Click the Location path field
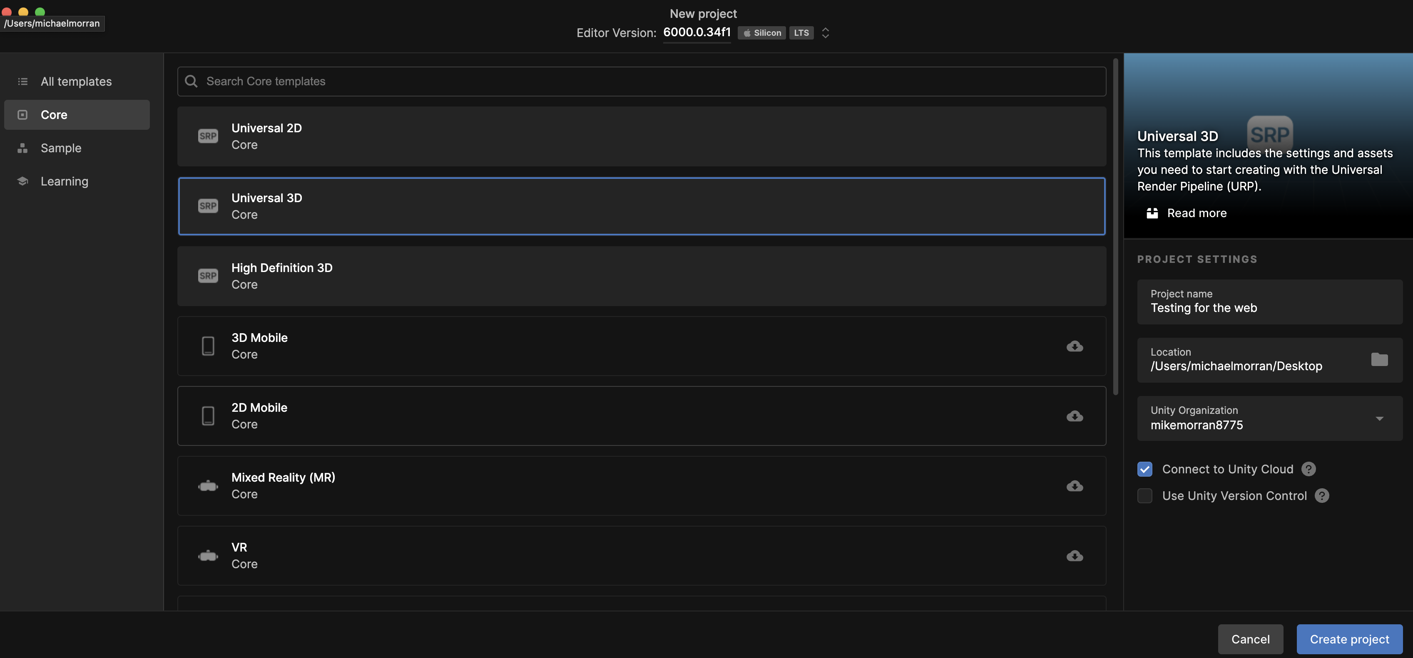The image size is (1413, 658). (1269, 359)
